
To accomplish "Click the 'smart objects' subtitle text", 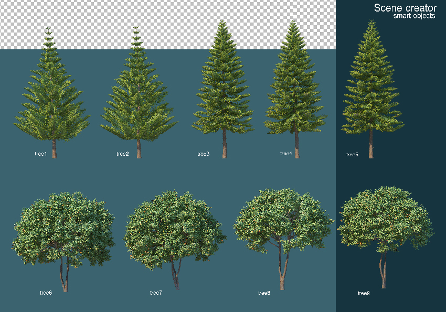I will [414, 16].
